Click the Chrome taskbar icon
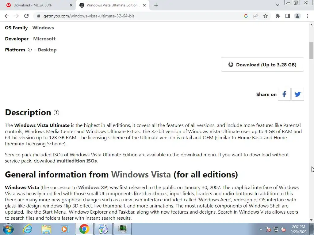Viewport: 314px width, 235px height. (x=84, y=229)
